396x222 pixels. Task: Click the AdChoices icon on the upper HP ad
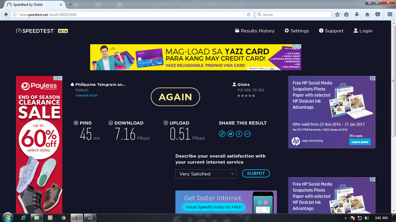point(373,78)
